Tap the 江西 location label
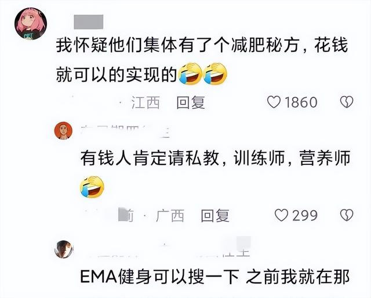 (146, 102)
